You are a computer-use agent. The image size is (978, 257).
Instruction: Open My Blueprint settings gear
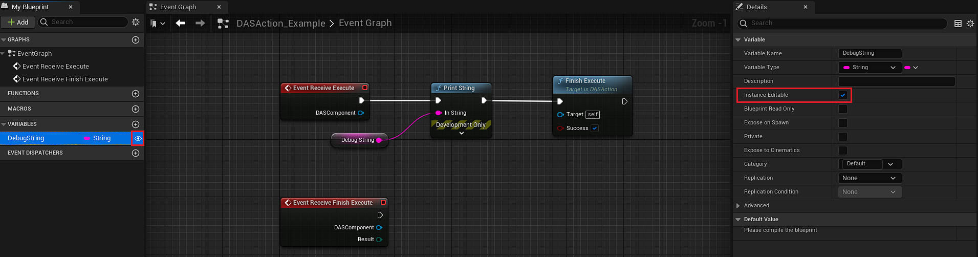pos(136,22)
